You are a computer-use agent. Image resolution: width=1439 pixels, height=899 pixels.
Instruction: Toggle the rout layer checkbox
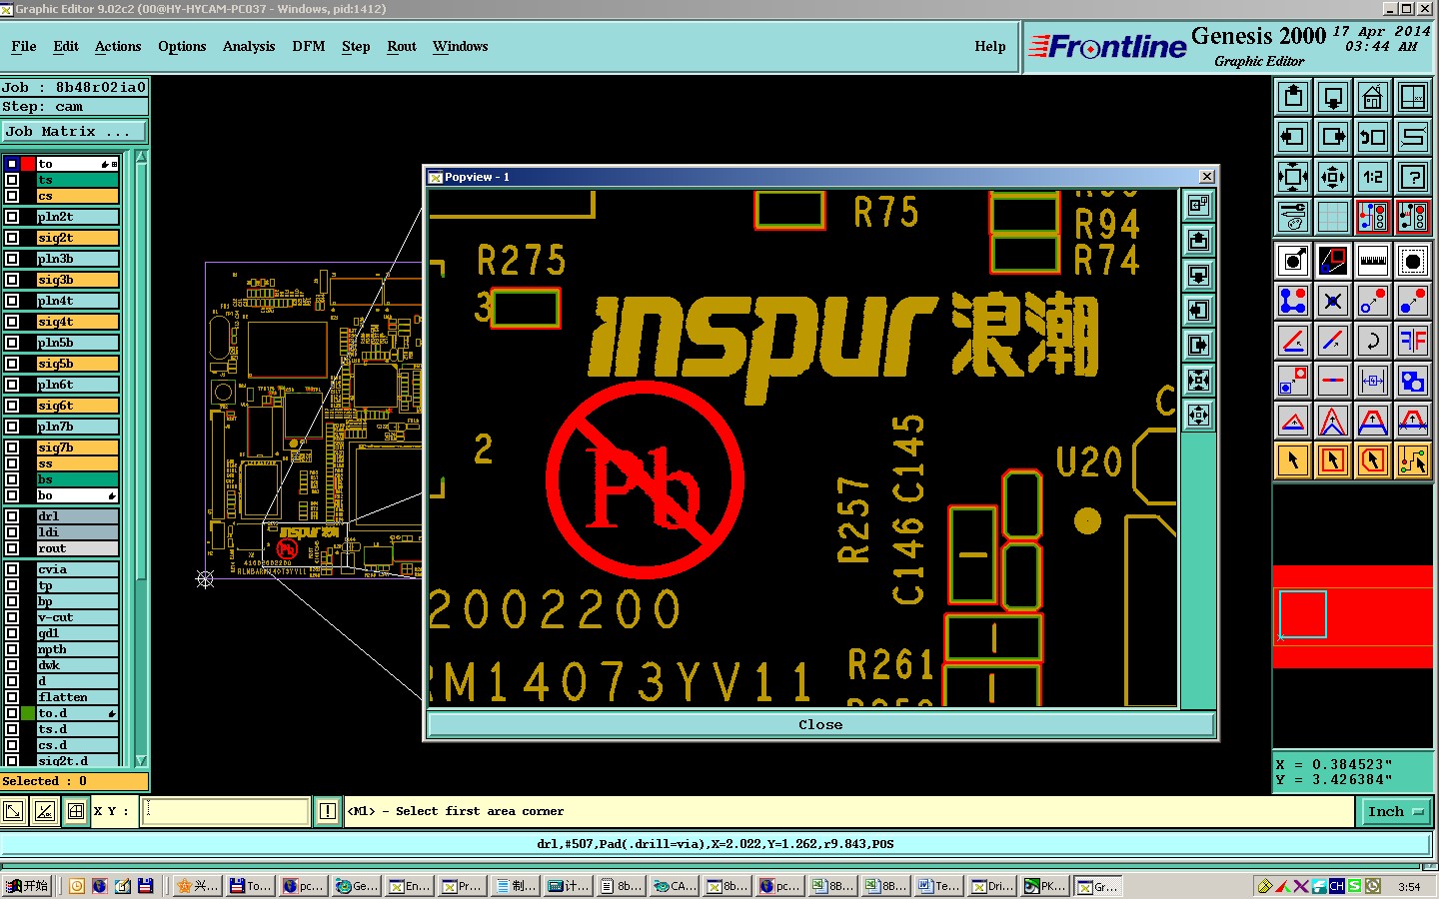coord(12,548)
